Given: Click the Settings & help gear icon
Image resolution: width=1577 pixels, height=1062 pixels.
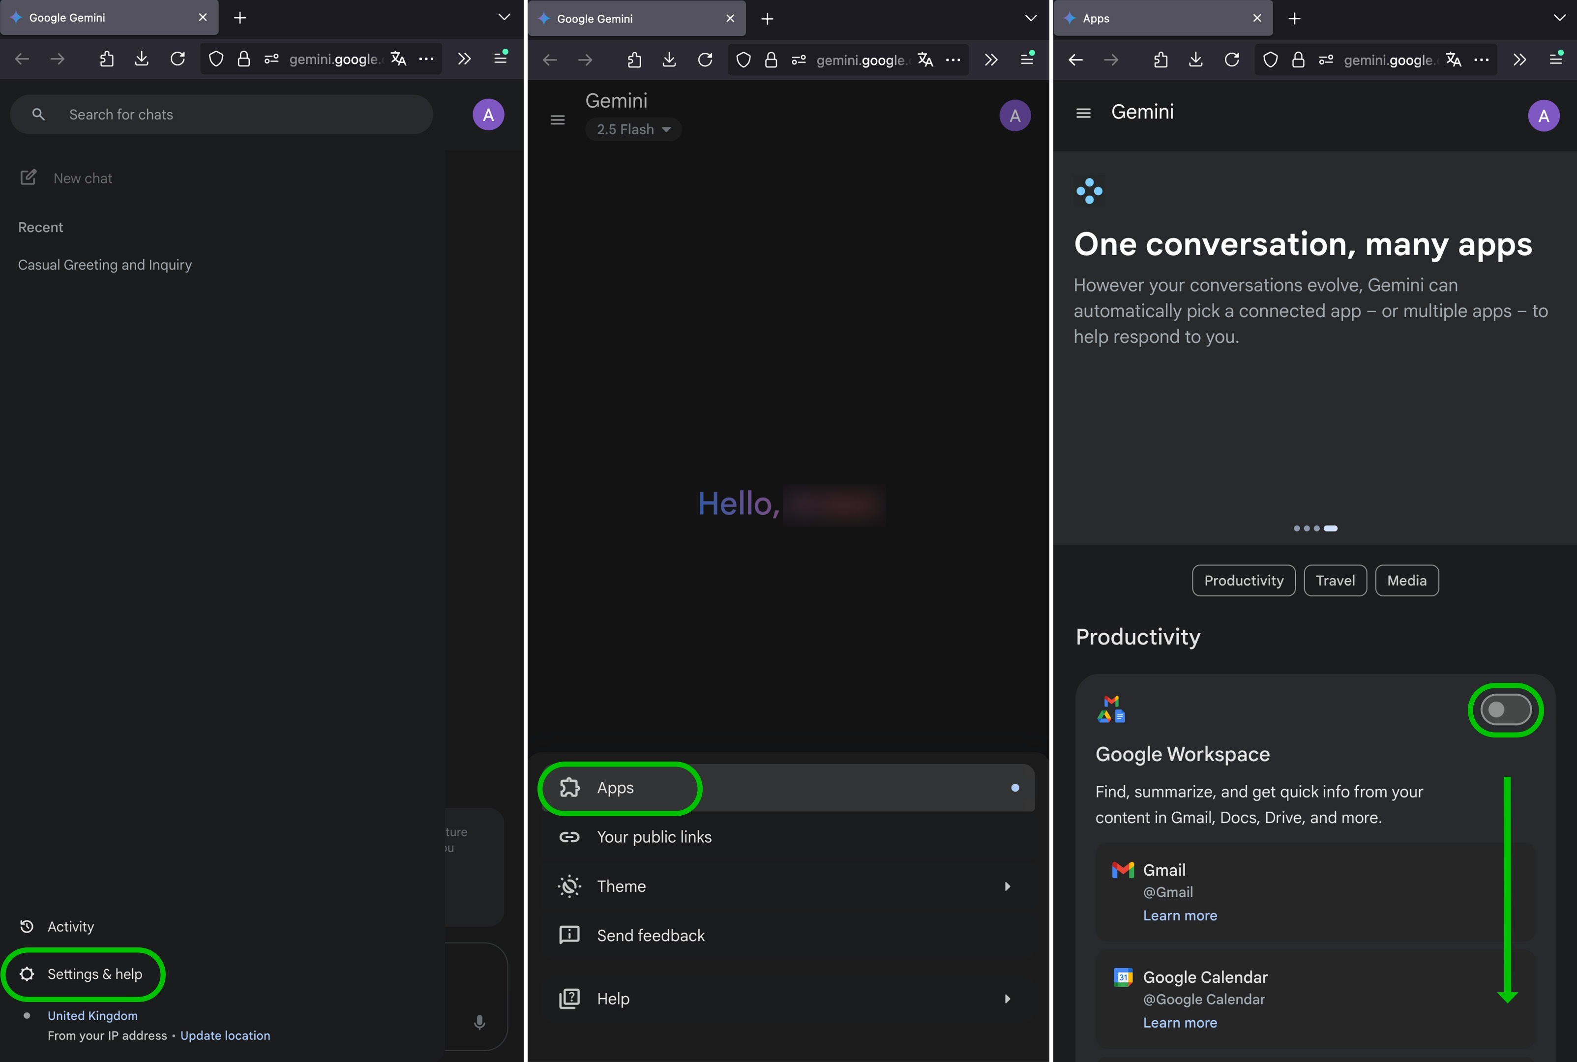Looking at the screenshot, I should tap(27, 974).
